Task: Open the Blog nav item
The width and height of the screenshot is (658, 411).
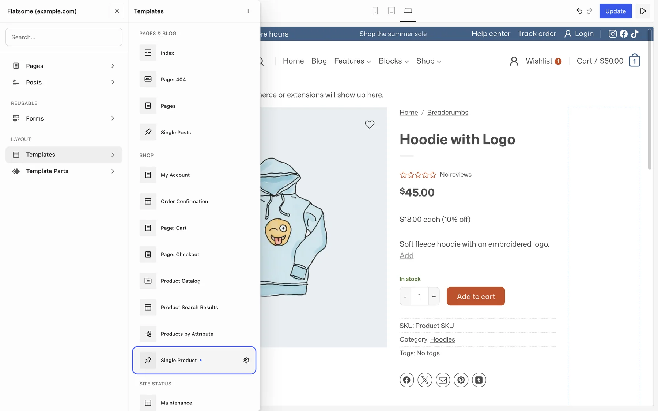Action: pyautogui.click(x=319, y=61)
